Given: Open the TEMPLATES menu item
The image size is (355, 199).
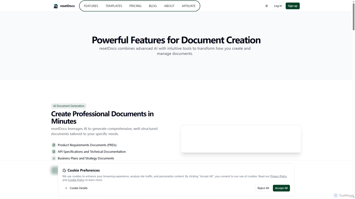Looking at the screenshot, I should [x=114, y=6].
